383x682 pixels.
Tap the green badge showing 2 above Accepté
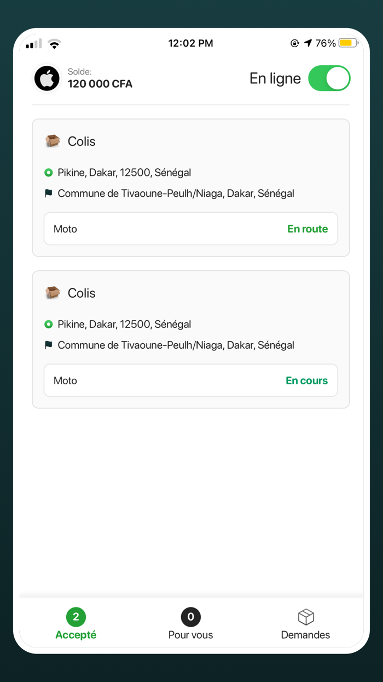coord(76,617)
